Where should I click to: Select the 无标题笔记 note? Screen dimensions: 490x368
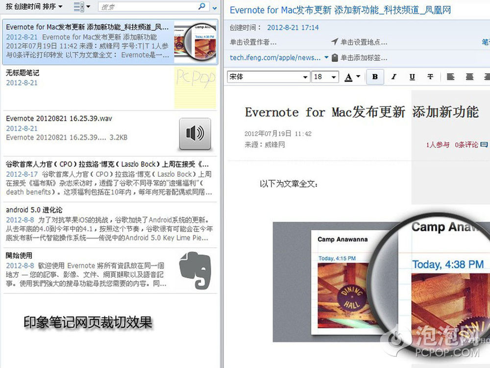pos(110,88)
